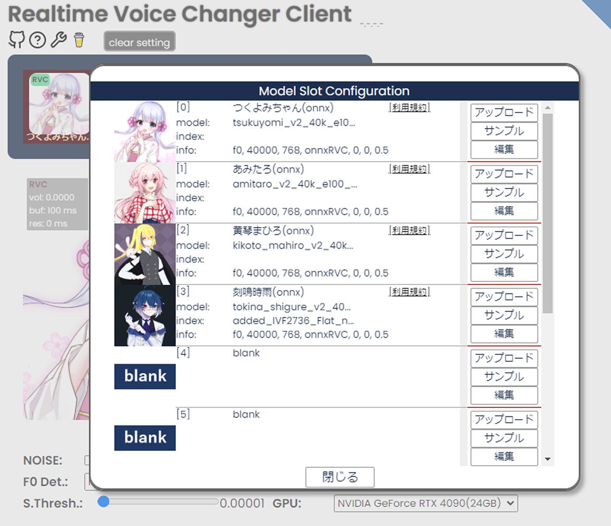Click the scrollbar up arrow in model list
The width and height of the screenshot is (611, 526).
tap(548, 107)
